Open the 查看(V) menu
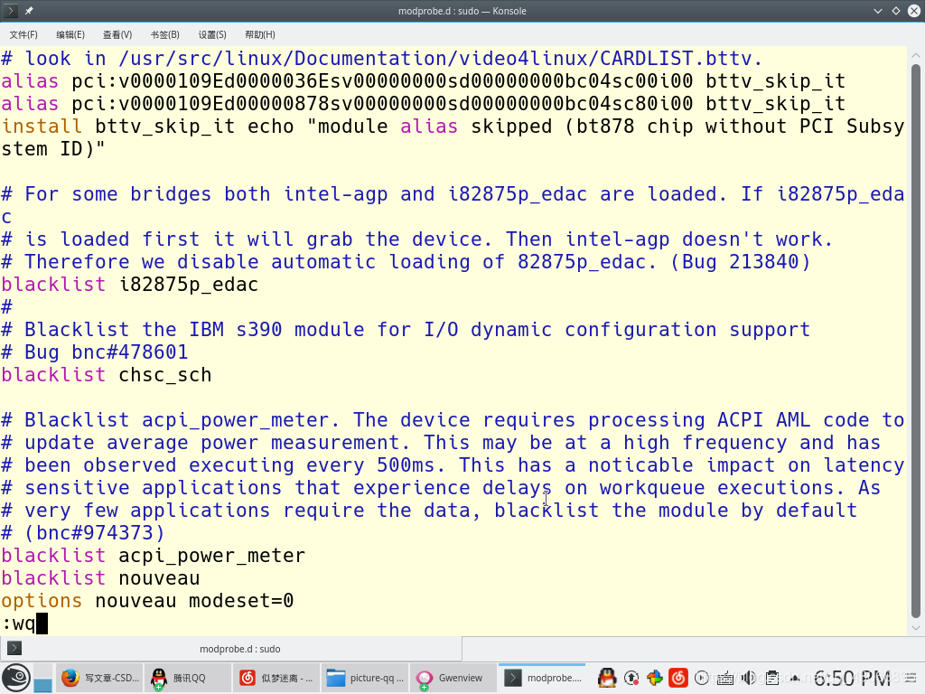925x694 pixels. tap(117, 35)
